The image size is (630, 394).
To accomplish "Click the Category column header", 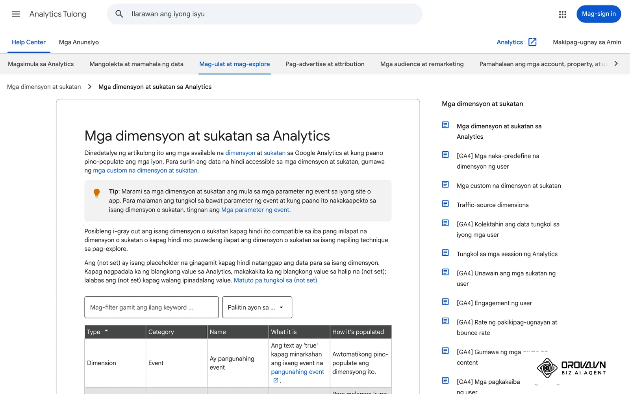I will (x=176, y=332).
